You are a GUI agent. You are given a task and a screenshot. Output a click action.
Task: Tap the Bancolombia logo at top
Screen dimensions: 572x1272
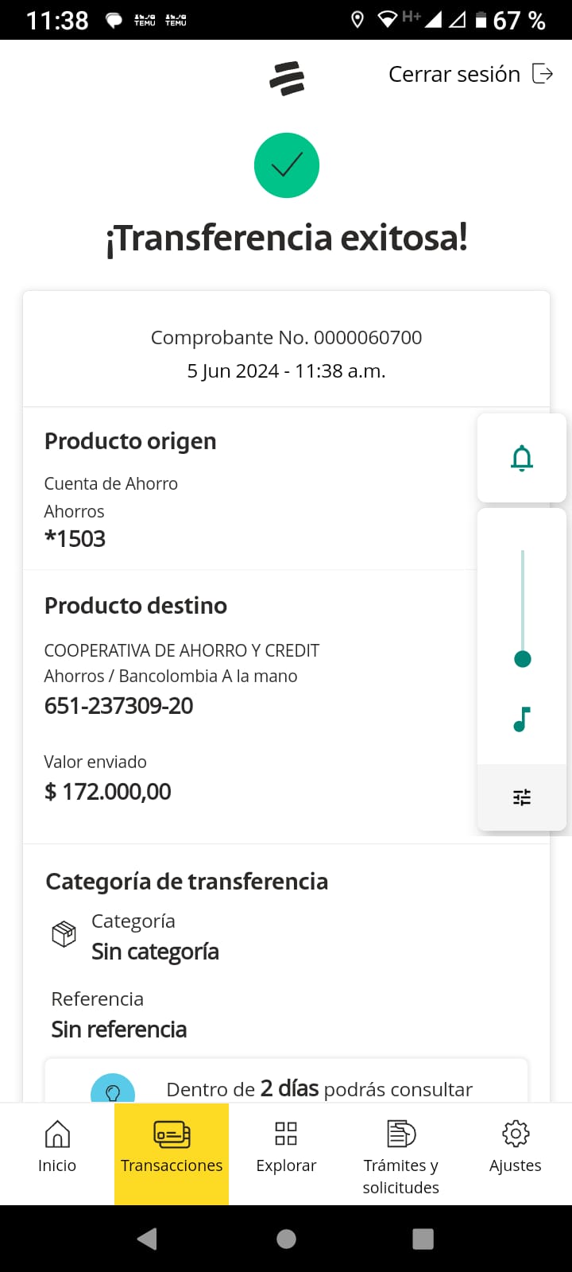[x=287, y=78]
